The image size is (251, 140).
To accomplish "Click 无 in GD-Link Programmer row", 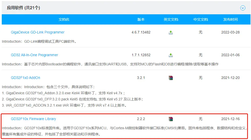I will (201, 32).
